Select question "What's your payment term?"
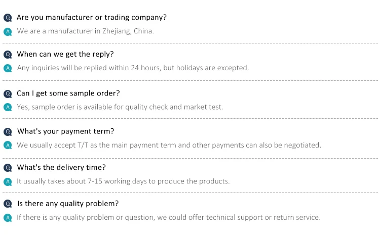Image resolution: width=380 pixels, height=241 pixels. tap(66, 131)
